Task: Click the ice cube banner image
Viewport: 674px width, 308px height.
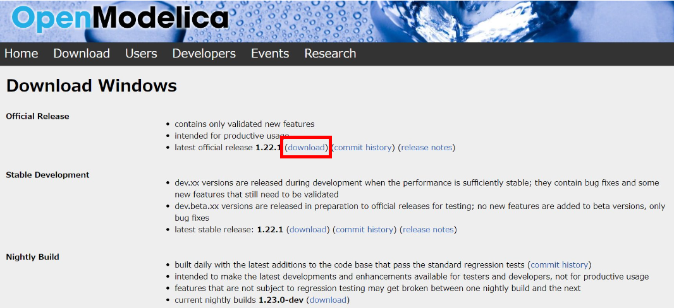Action: tap(582, 20)
